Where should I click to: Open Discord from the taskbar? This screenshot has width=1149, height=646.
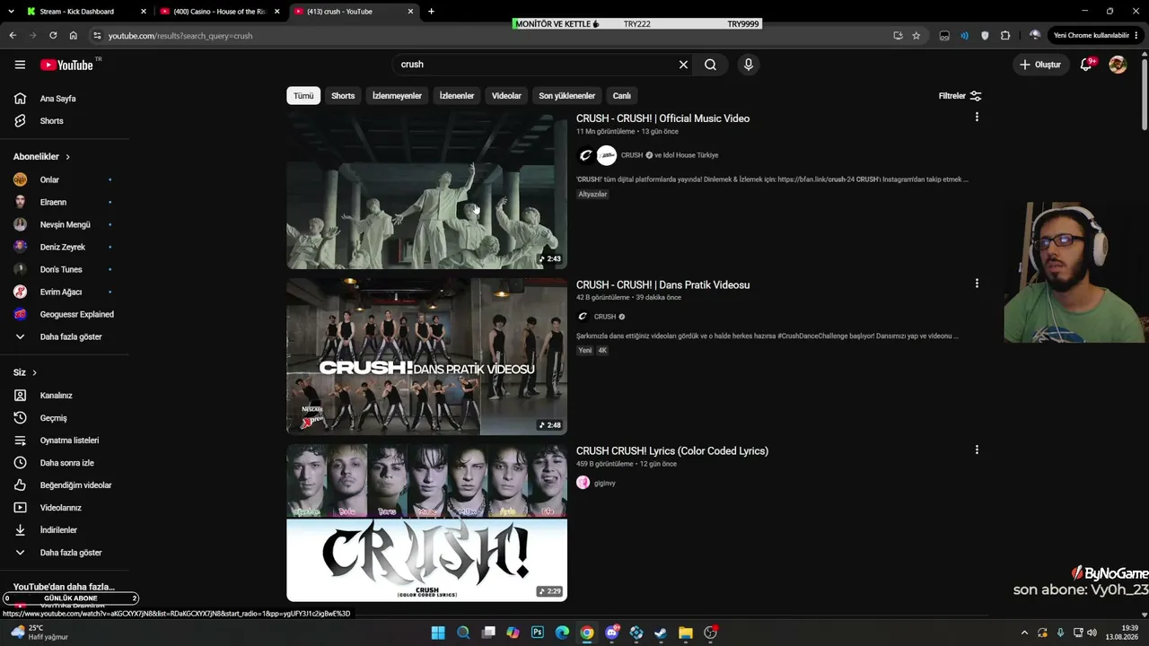[612, 633]
